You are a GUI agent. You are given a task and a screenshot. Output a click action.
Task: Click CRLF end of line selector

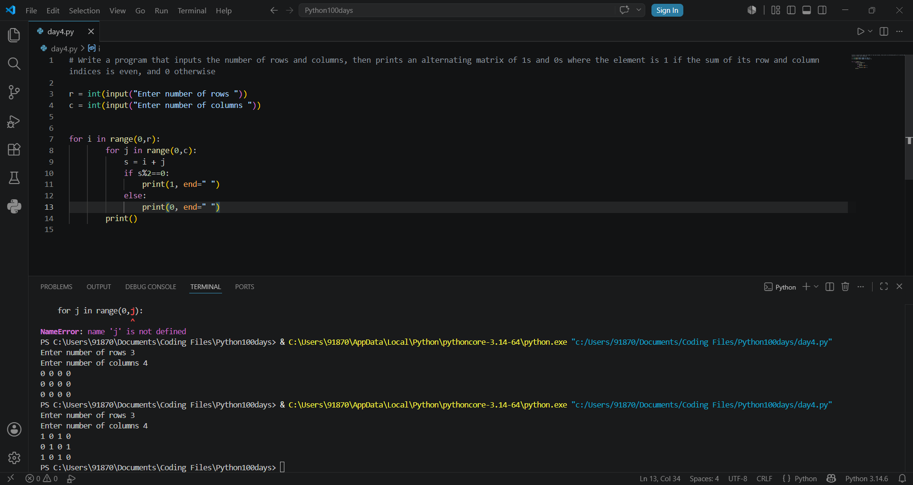(764, 478)
